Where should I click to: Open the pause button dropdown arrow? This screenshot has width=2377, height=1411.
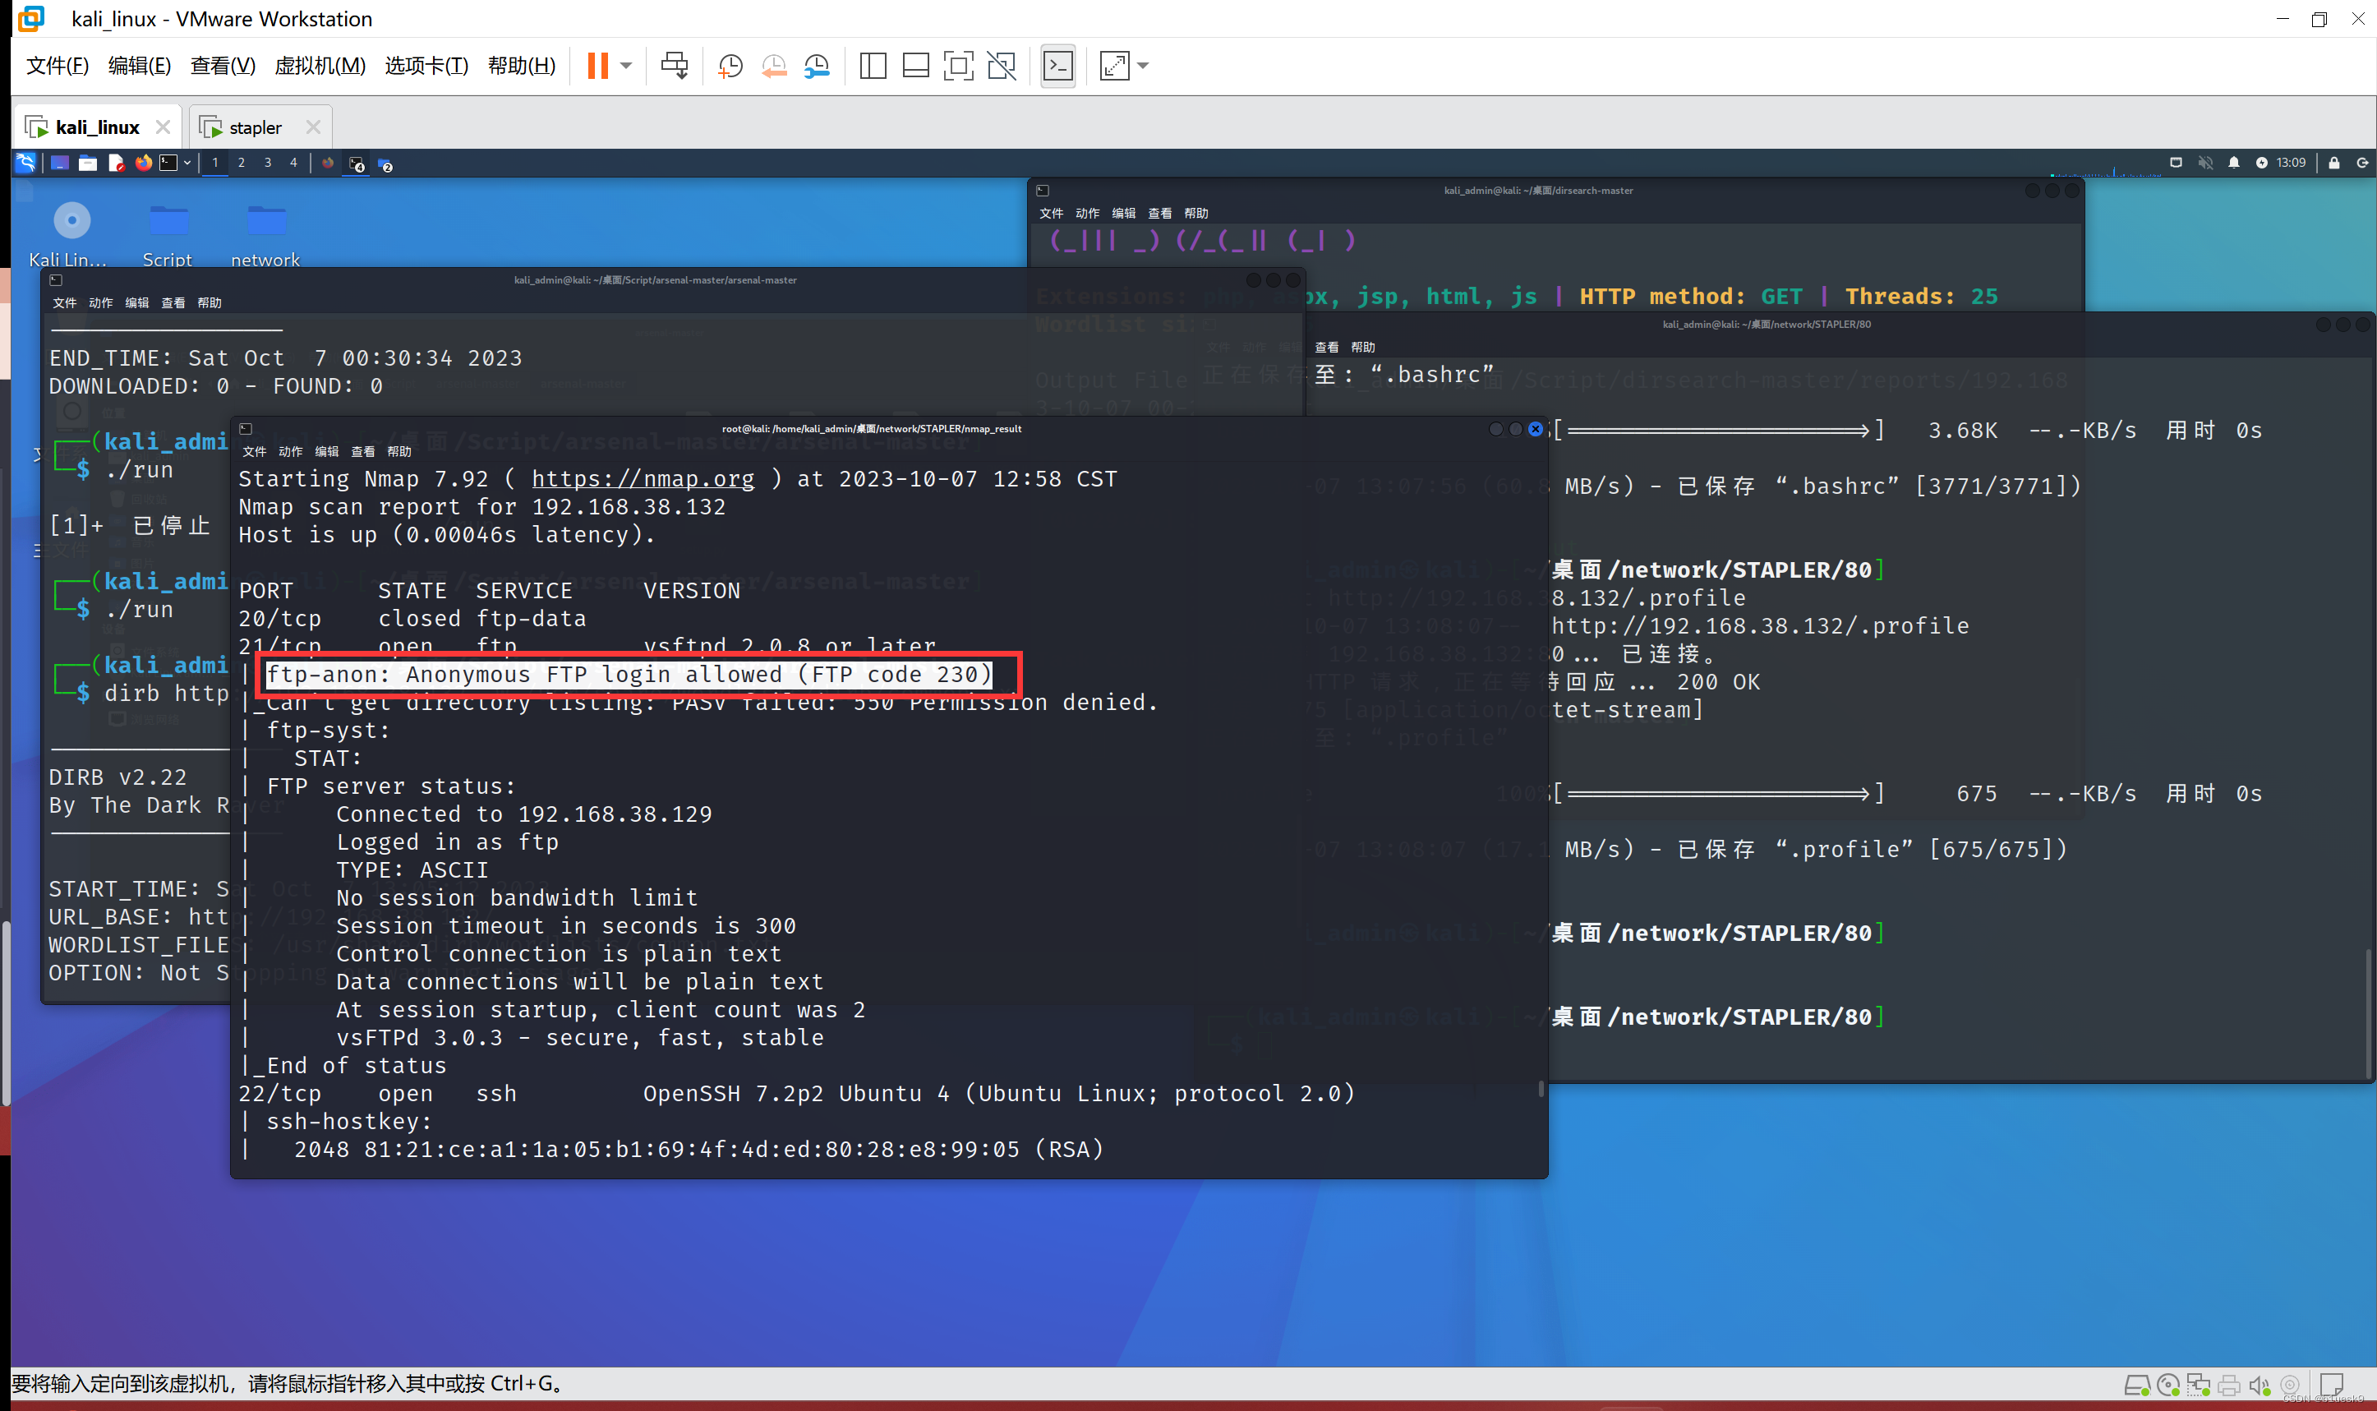pos(625,66)
